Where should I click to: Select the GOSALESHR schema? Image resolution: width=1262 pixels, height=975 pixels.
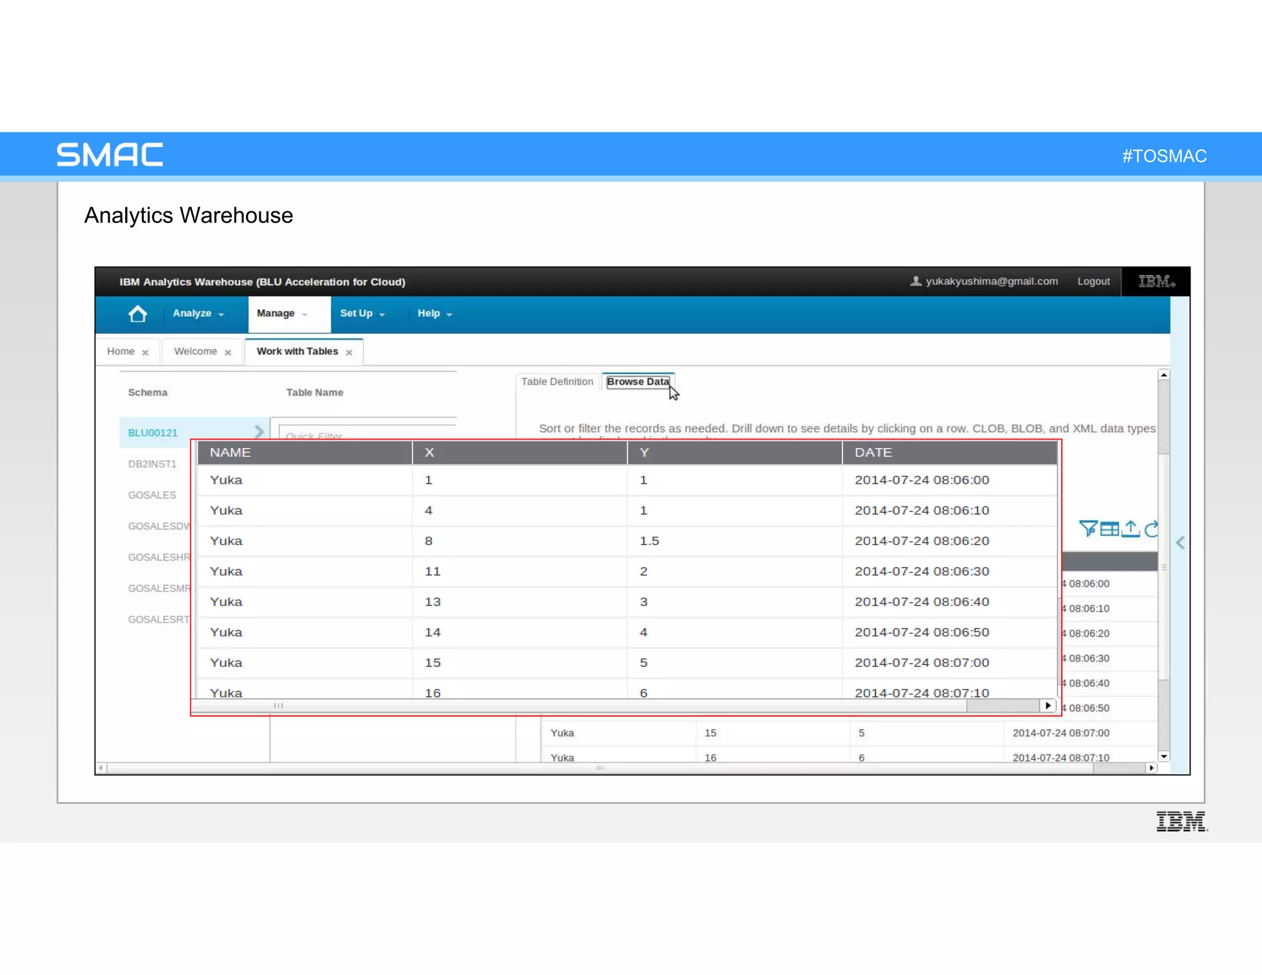click(x=159, y=557)
